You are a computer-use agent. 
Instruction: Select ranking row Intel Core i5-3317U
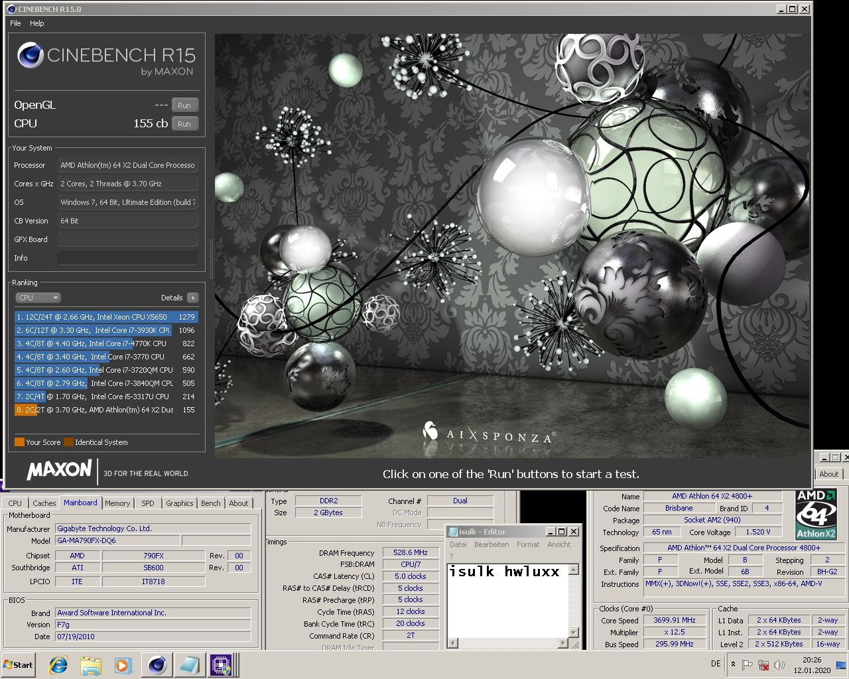(x=106, y=397)
